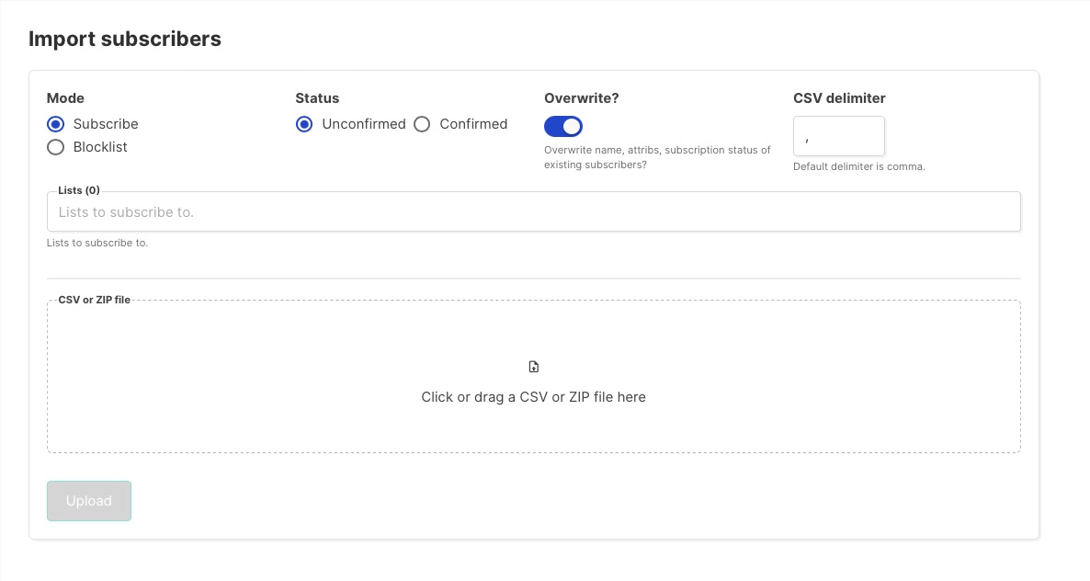Click the Import subscribers heading
This screenshot has width=1090, height=581.
(125, 39)
